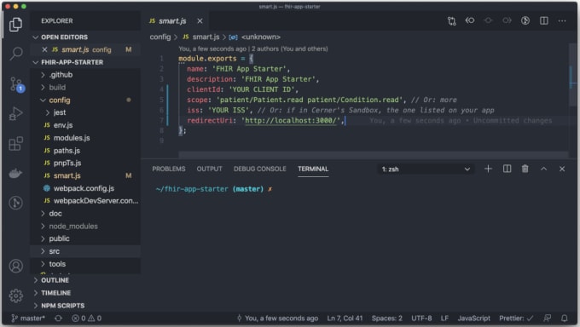The image size is (580, 327).
Task: Open the Explorer view in activity bar
Action: tap(15, 25)
